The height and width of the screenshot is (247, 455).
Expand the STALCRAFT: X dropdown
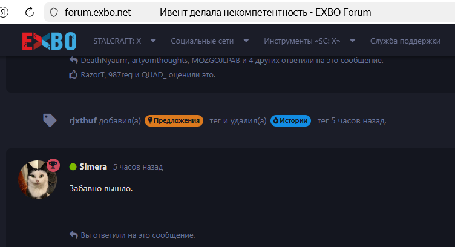pyautogui.click(x=124, y=41)
